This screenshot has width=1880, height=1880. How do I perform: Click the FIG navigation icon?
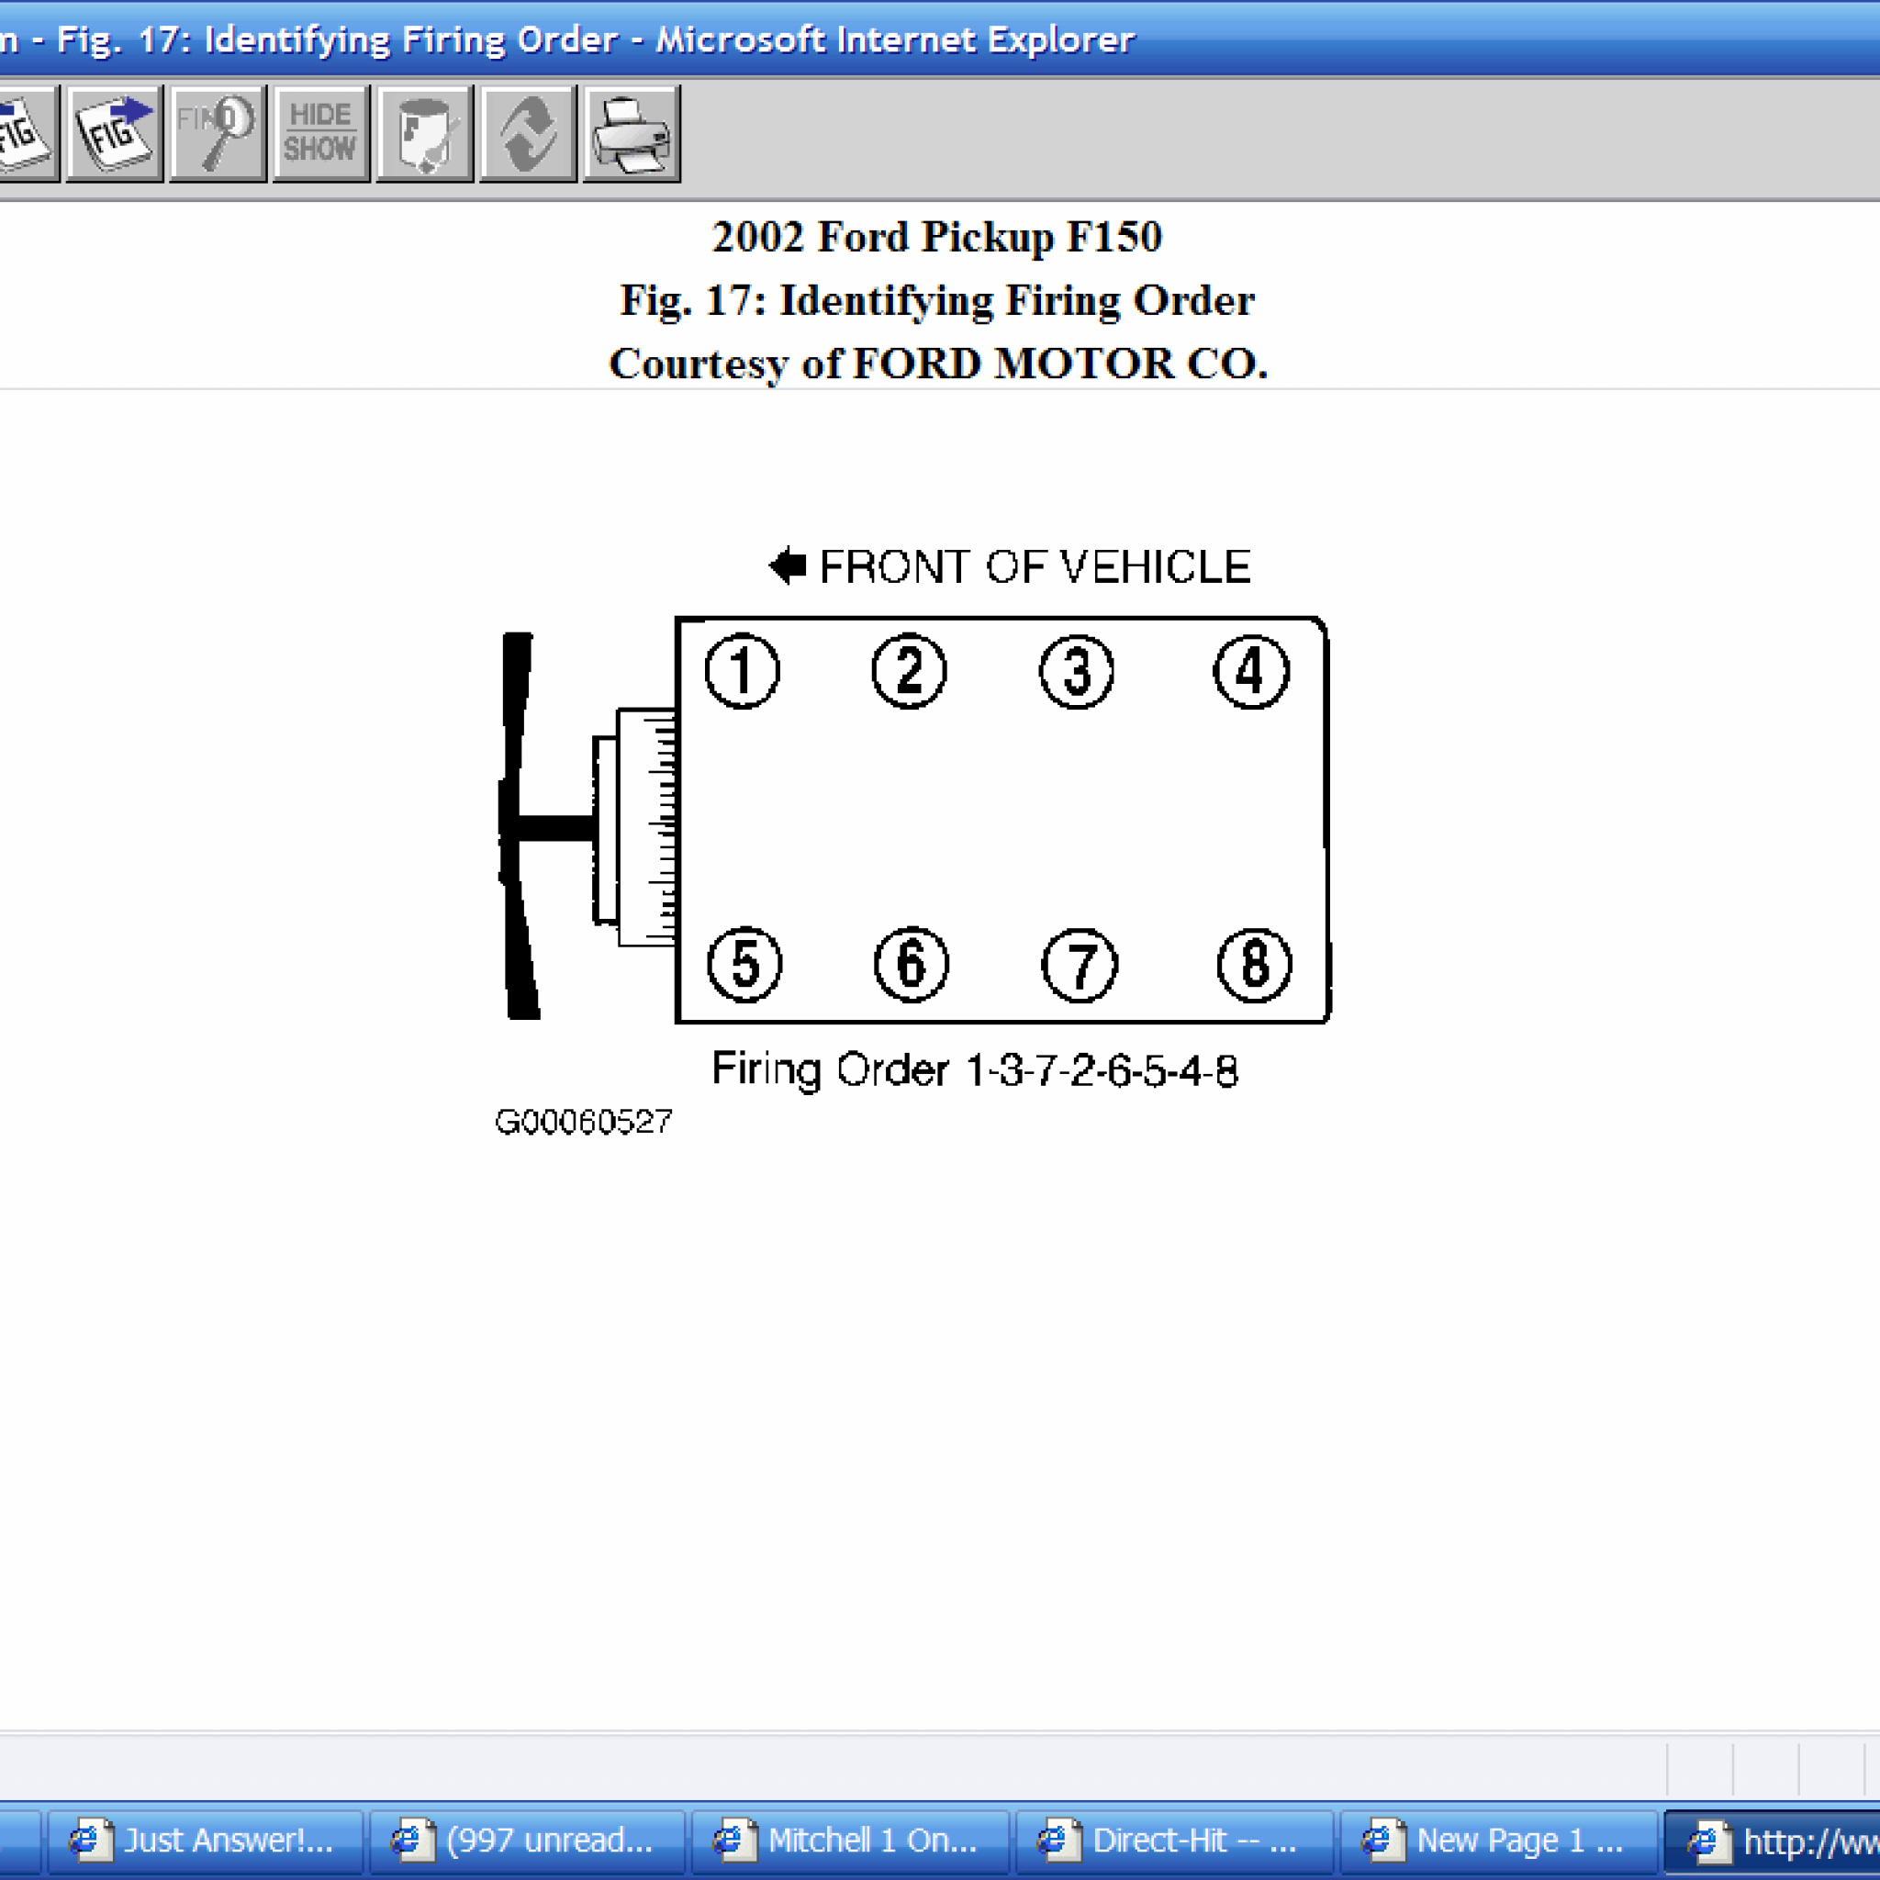(112, 132)
